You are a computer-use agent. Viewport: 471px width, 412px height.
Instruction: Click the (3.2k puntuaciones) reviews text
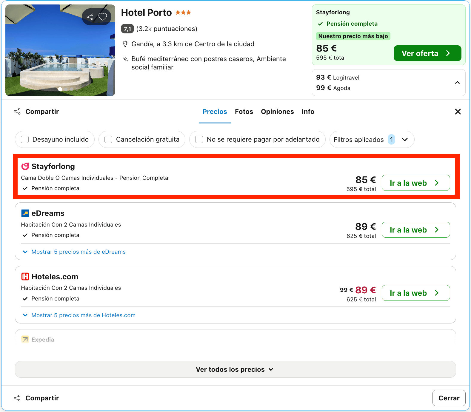point(167,29)
